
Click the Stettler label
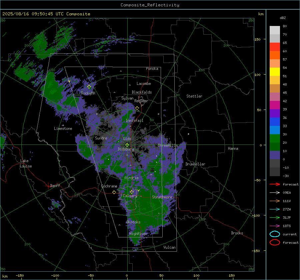point(194,96)
